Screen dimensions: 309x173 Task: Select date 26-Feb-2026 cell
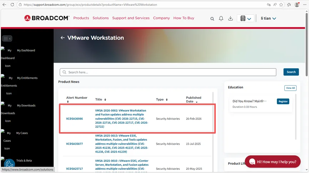[194, 119]
